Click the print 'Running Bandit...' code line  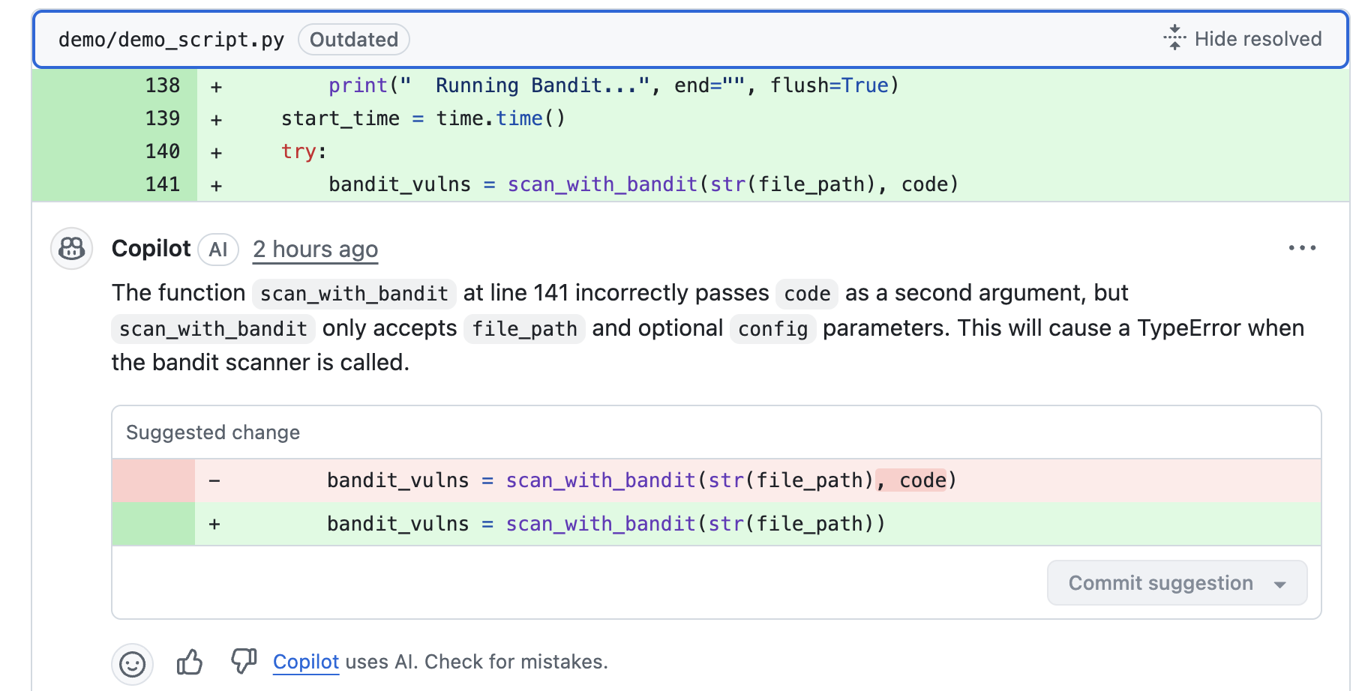click(613, 85)
